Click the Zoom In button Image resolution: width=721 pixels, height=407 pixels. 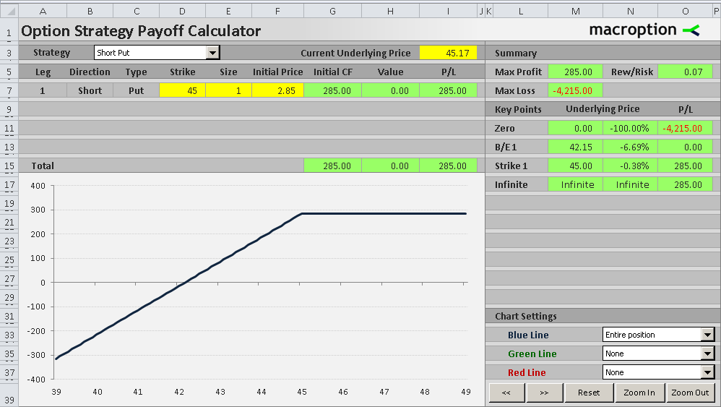click(x=639, y=393)
